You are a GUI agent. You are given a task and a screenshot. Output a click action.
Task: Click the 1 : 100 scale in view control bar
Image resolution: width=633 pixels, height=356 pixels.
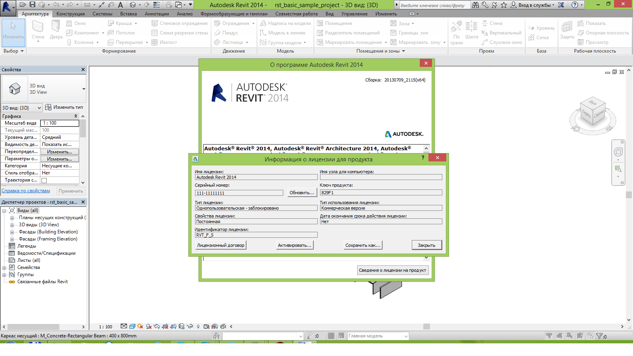[x=106, y=327]
